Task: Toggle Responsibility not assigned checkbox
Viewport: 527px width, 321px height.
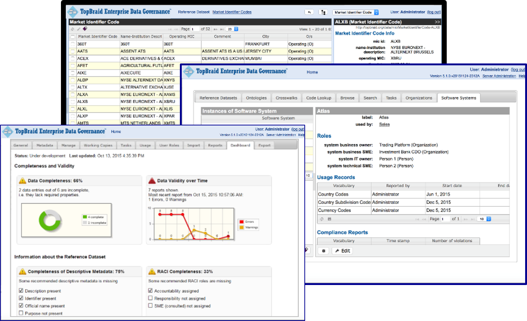Action: [150, 298]
